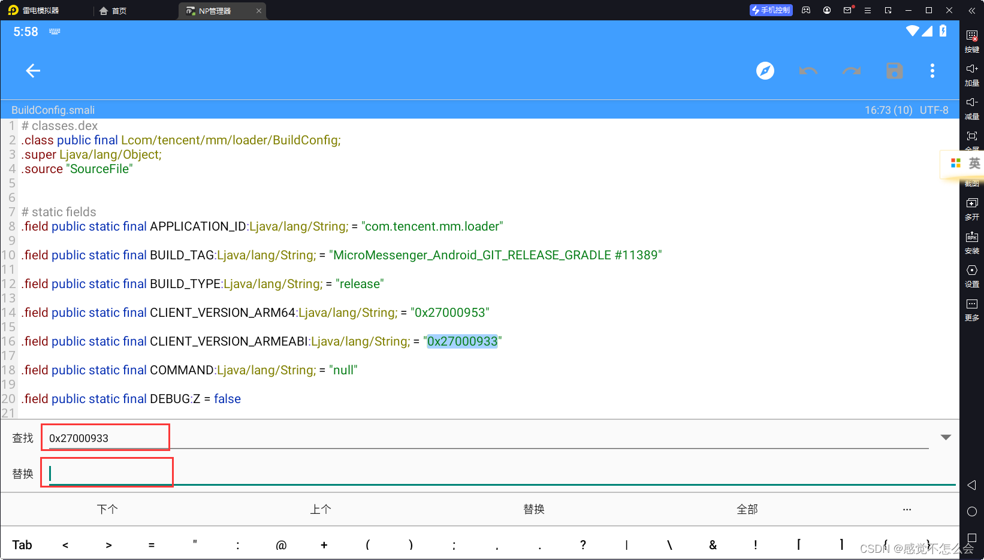Open 多开 multi-instance tool
984x560 pixels.
pyautogui.click(x=972, y=209)
